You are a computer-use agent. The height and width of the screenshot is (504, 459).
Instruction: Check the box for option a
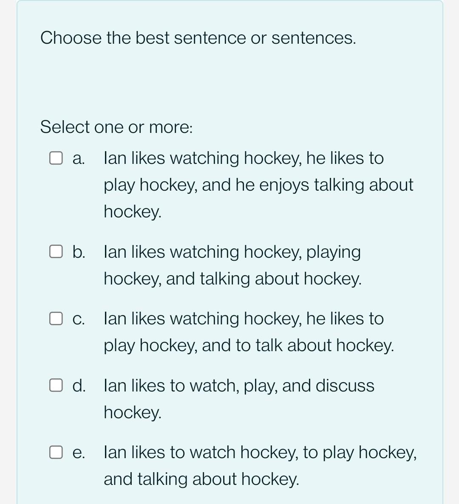click(56, 158)
